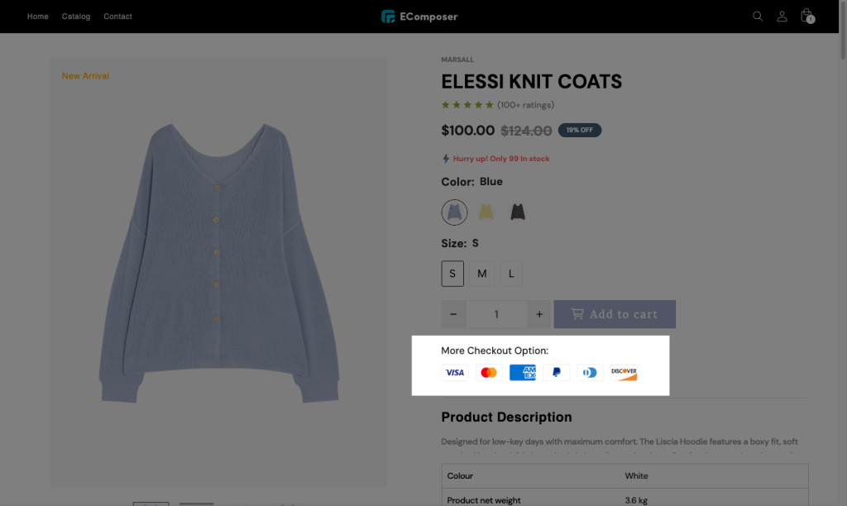
Task: Open the shopping bag cart icon
Action: (807, 16)
